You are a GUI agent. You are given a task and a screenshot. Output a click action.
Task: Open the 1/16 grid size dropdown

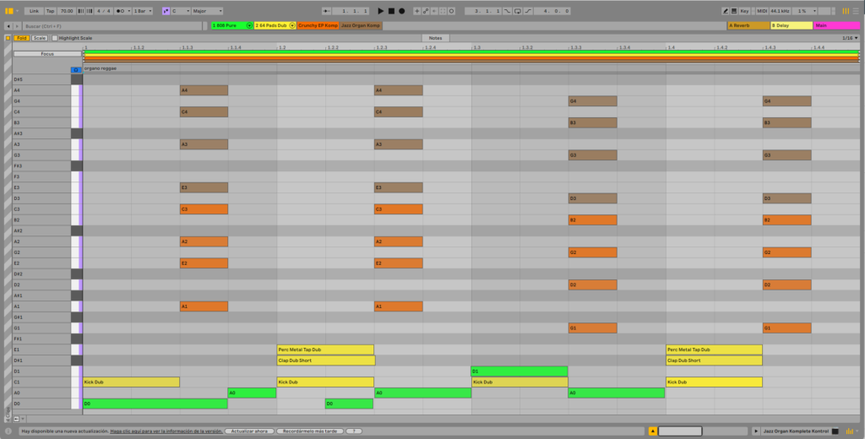coord(850,38)
